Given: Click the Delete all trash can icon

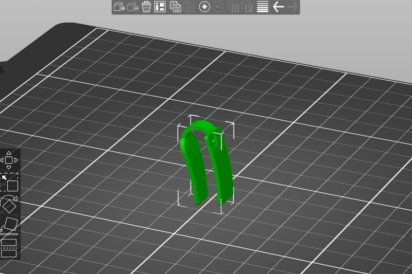Looking at the screenshot, I should (146, 7).
